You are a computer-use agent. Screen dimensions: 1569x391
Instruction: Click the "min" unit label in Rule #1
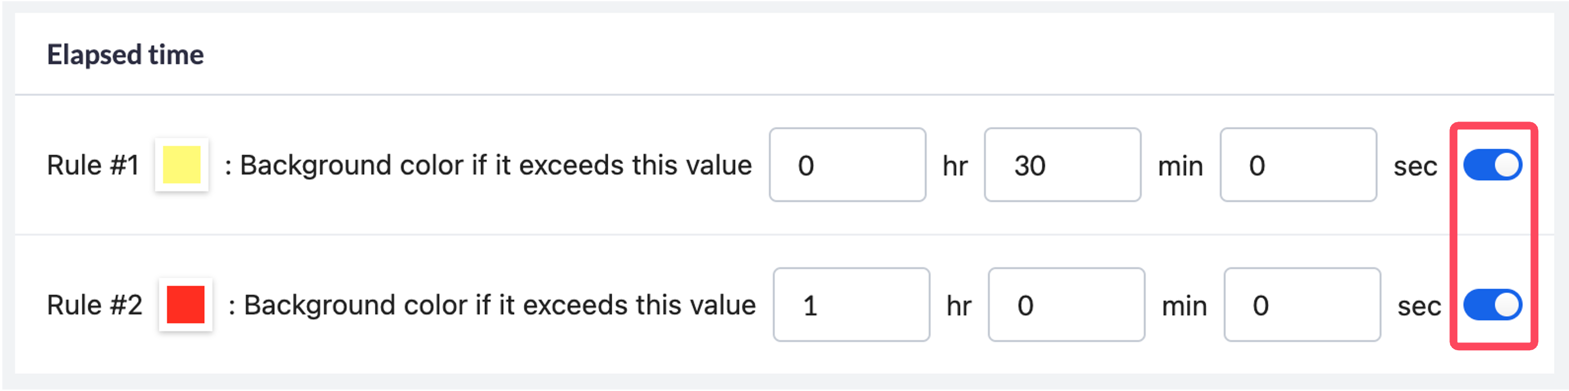click(x=1180, y=166)
